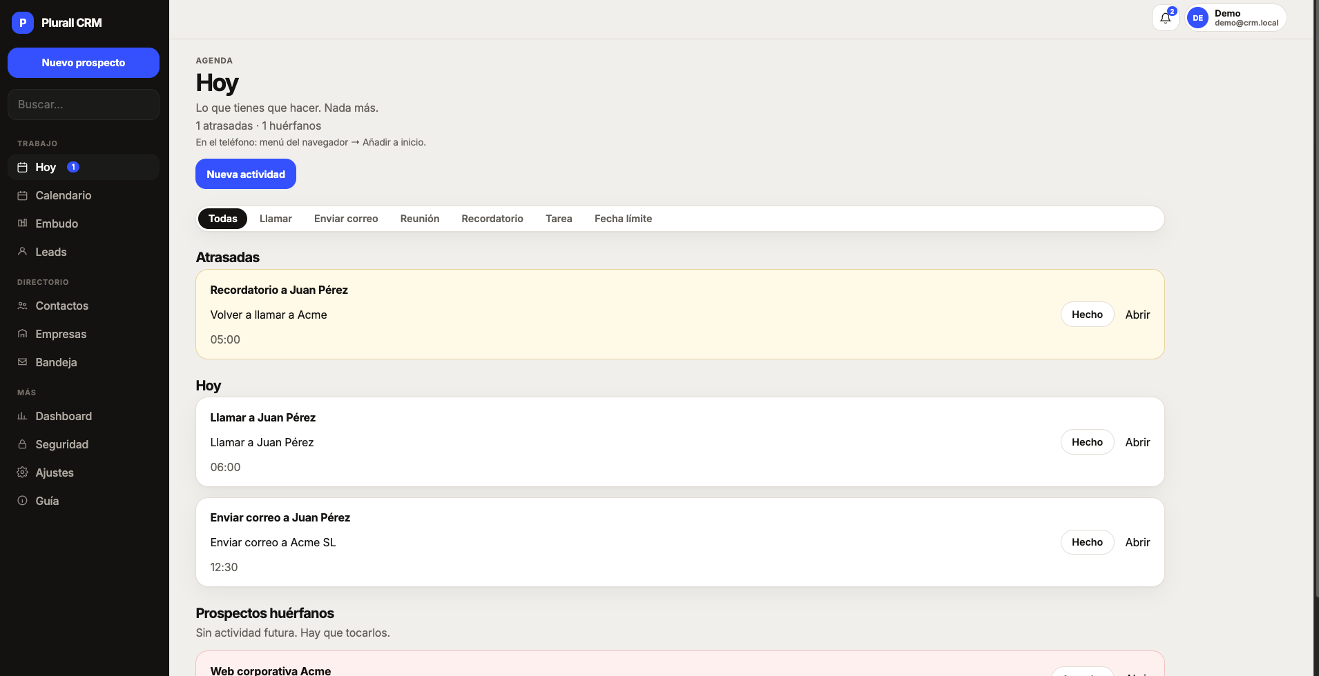Screen dimensions: 1319x676
Task: Click the 06:00 time on Llamar card
Action: (x=225, y=467)
